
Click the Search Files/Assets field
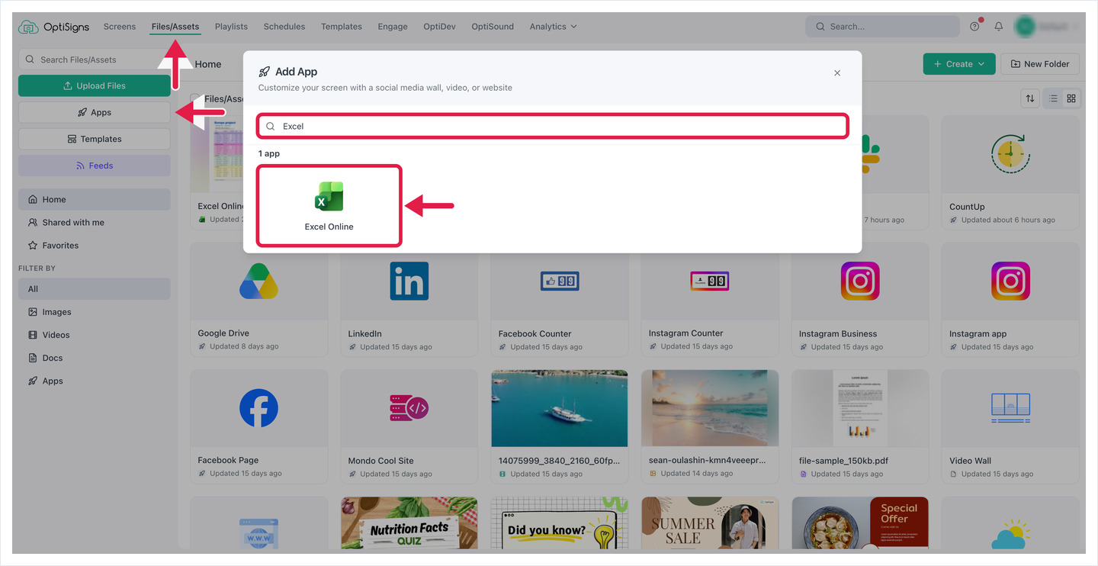tap(95, 59)
